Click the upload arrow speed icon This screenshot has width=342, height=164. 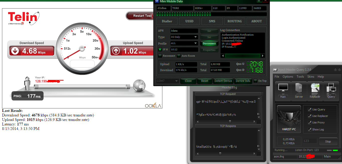pos(116,51)
